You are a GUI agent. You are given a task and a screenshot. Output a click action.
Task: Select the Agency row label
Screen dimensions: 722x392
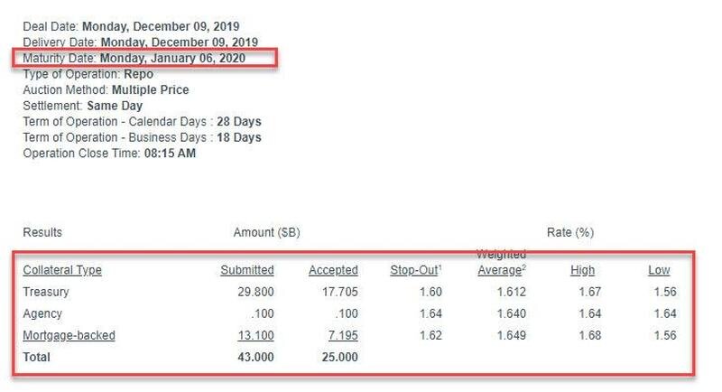(x=42, y=313)
